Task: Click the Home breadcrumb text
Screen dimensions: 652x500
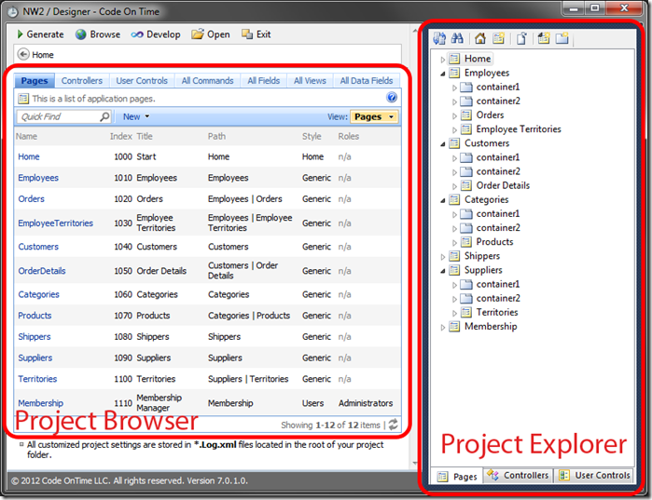Action: click(43, 55)
